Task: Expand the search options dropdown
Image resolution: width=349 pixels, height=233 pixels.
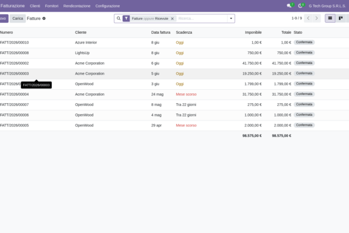Action: [x=231, y=19]
